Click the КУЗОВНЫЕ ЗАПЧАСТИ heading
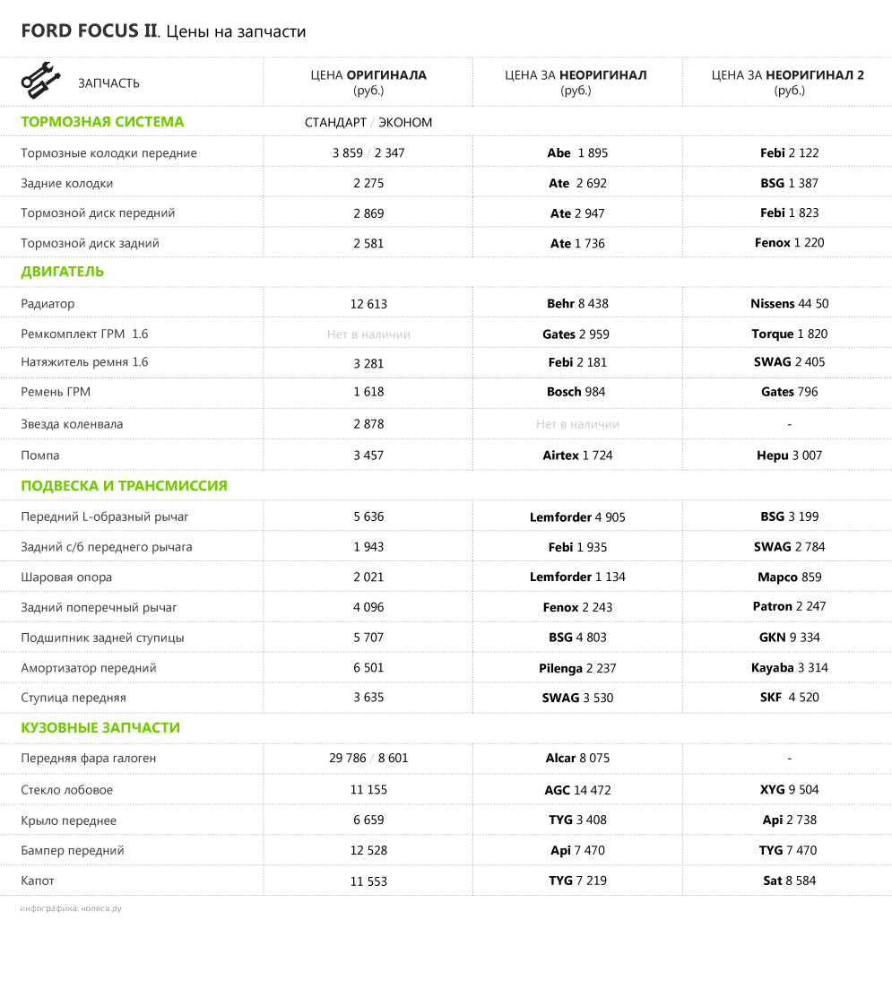 (x=100, y=728)
